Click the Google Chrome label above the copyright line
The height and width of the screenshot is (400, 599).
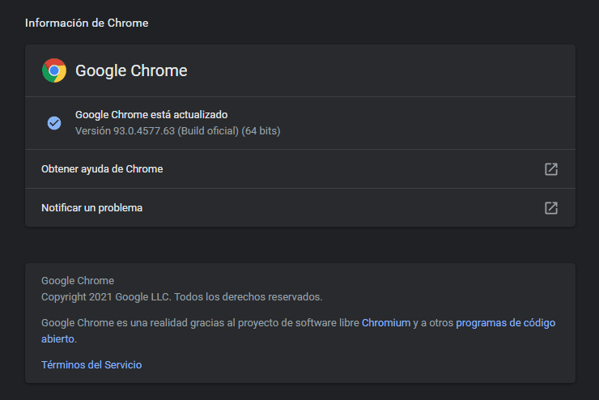[x=78, y=281]
